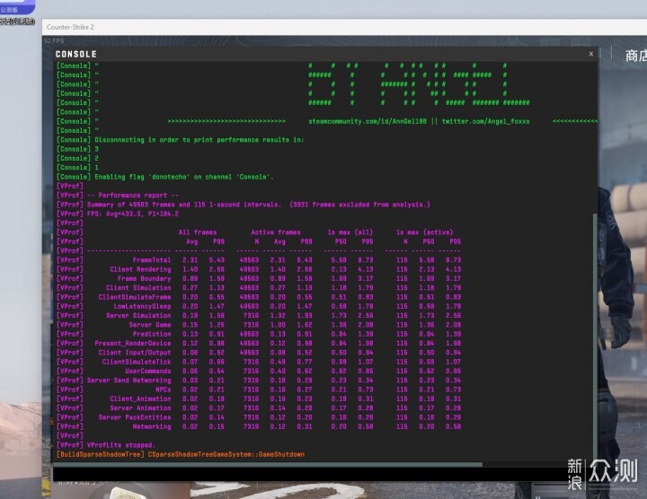Click the 'Frame Boundary' row label

tap(144, 278)
